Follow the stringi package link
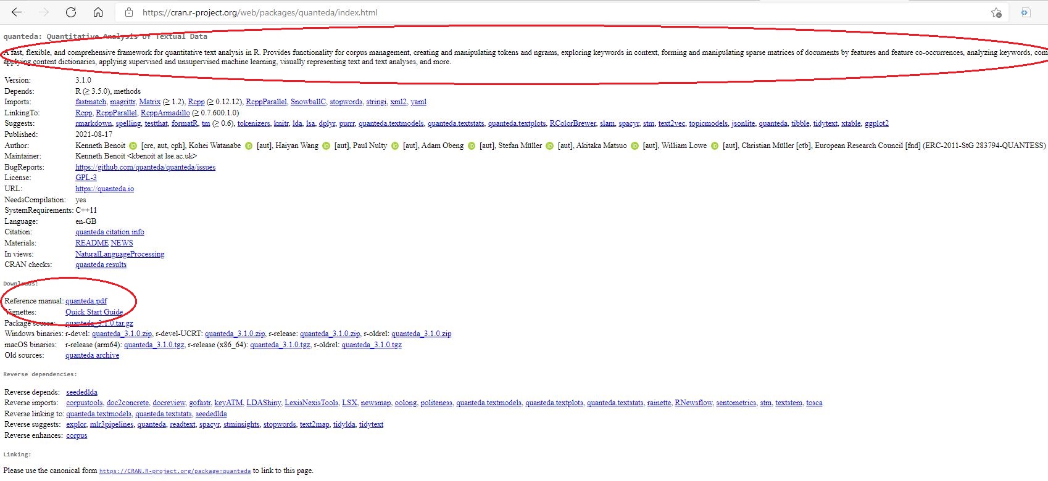This screenshot has width=1048, height=481. coord(376,102)
